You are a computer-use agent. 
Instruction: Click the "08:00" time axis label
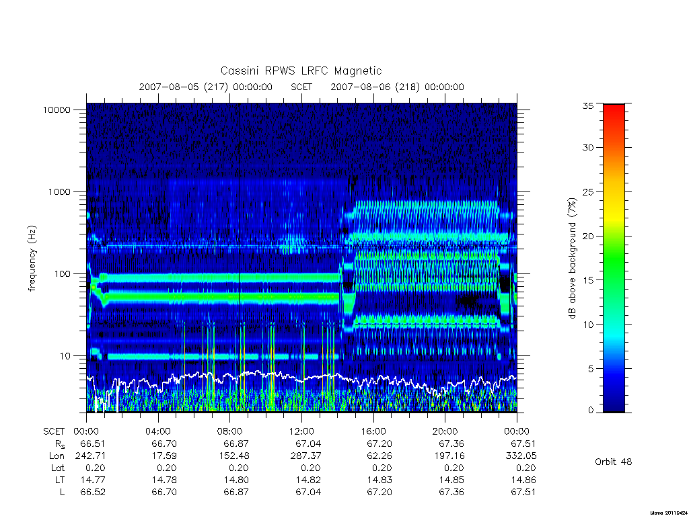[230, 431]
